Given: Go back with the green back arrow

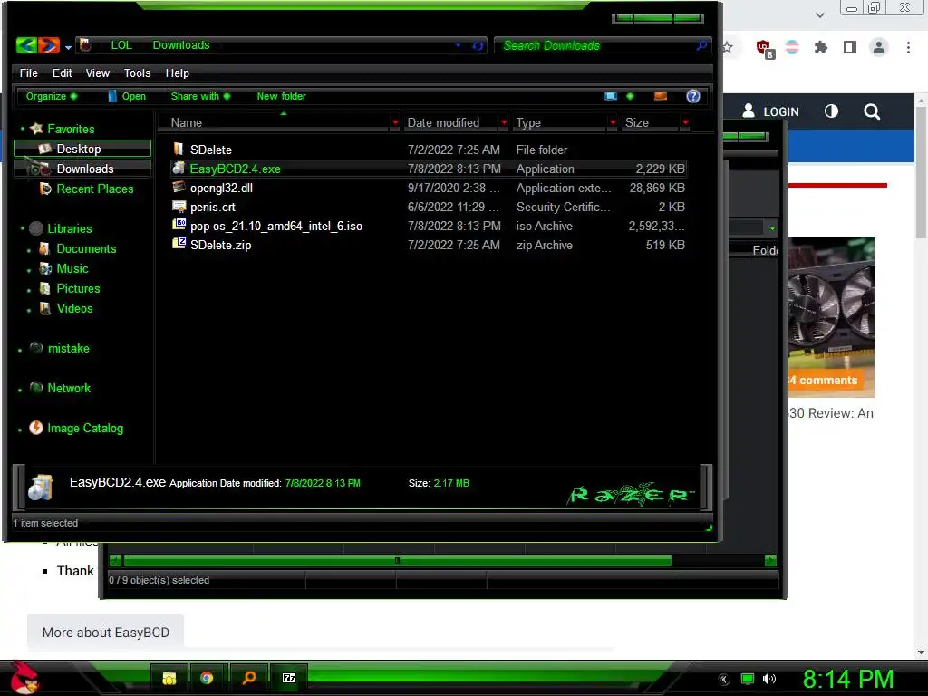Looking at the screenshot, I should 26,45.
